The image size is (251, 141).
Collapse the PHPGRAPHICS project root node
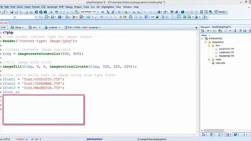202,38
